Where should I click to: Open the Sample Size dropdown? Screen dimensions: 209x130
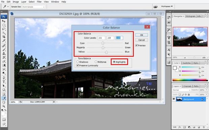pos(34,7)
